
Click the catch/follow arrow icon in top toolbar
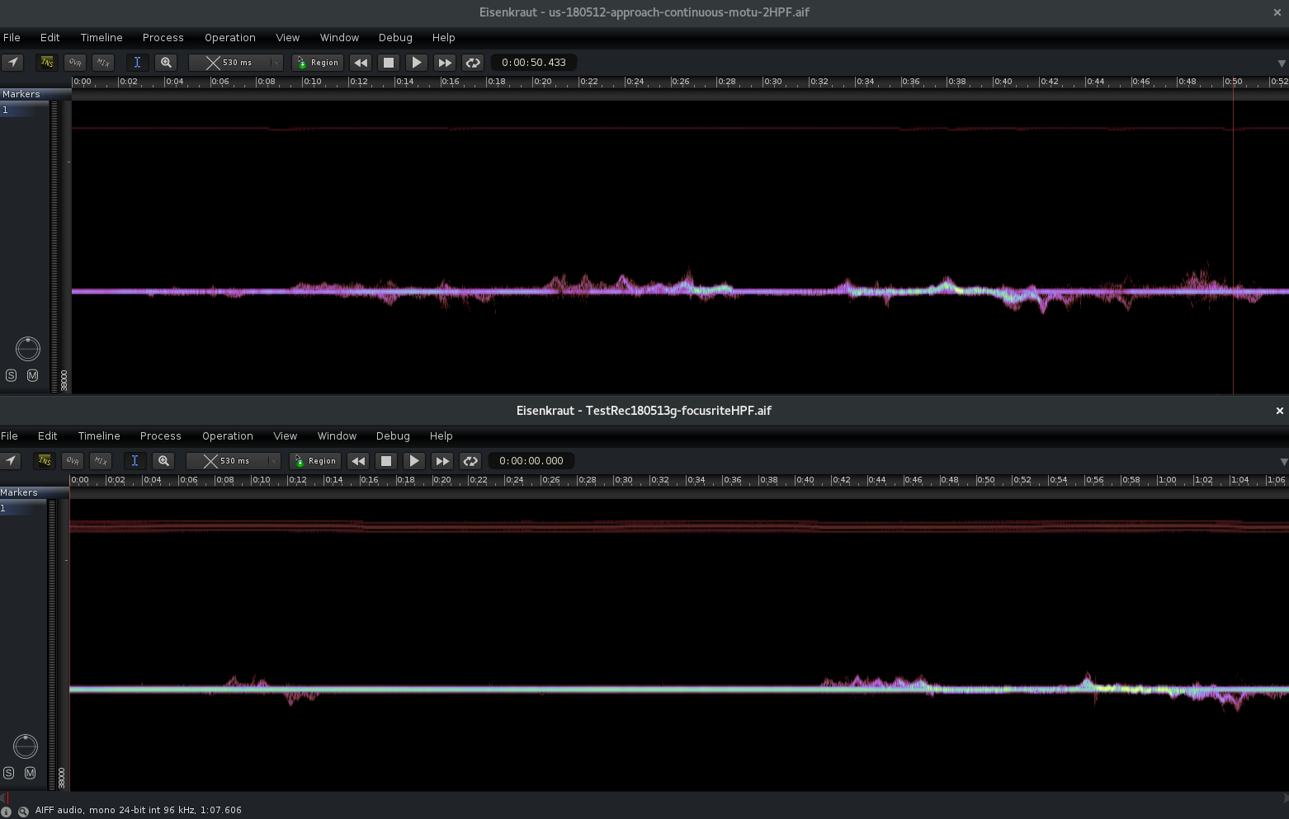tap(13, 63)
